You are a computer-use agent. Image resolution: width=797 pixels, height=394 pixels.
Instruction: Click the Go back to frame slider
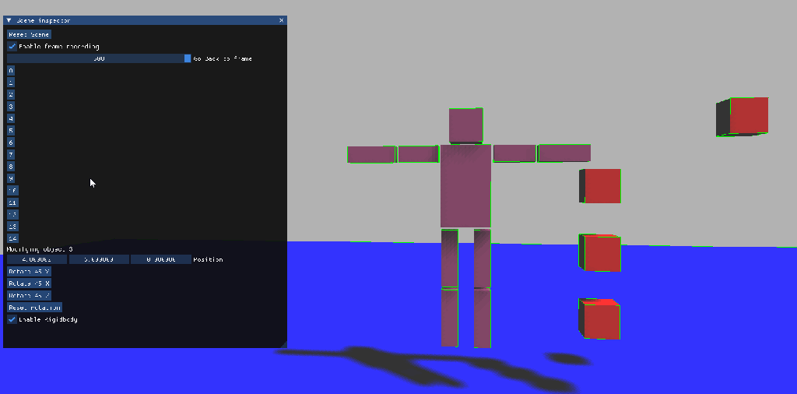pyautogui.click(x=99, y=58)
